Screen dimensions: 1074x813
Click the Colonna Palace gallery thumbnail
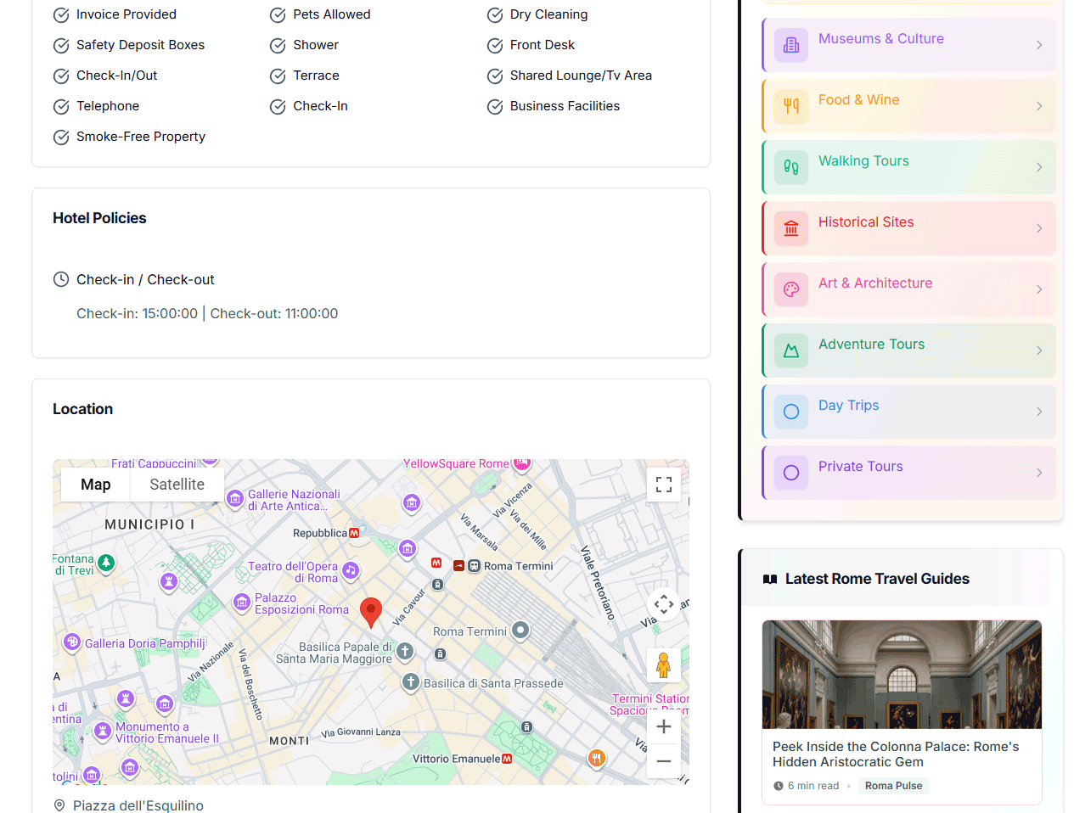pos(902,675)
